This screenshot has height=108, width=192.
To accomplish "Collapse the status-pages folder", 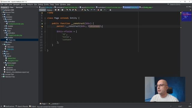I will click(x=4, y=63).
